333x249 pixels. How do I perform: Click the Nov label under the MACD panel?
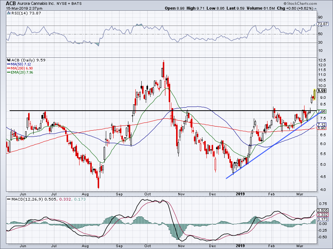click(x=181, y=246)
